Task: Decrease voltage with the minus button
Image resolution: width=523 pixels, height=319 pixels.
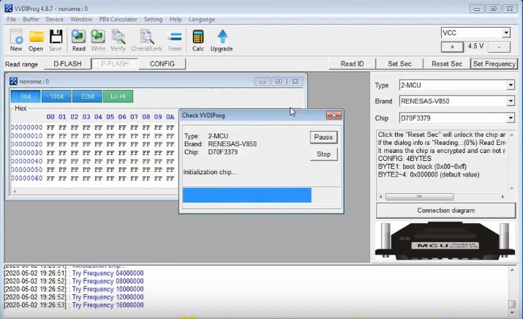Action: (499, 47)
